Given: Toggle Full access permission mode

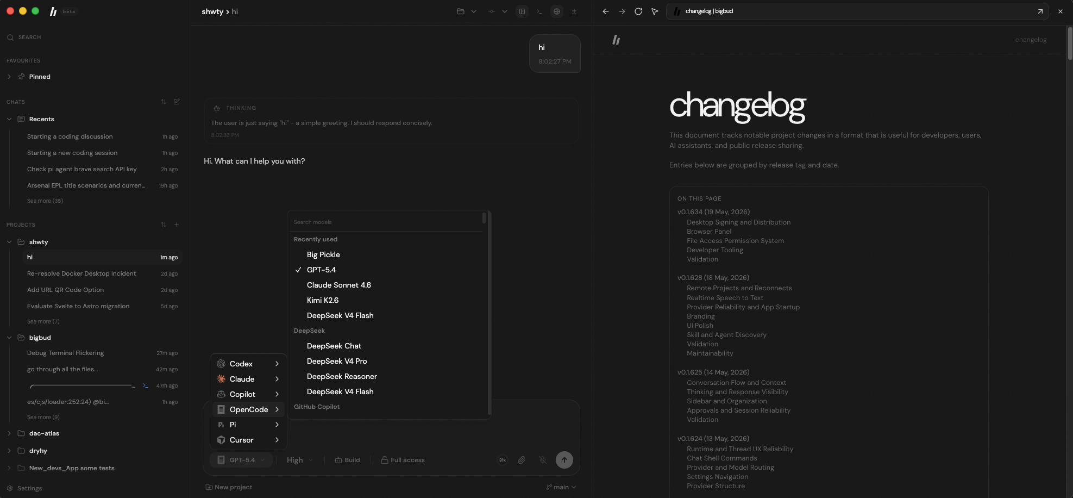Looking at the screenshot, I should tap(403, 460).
